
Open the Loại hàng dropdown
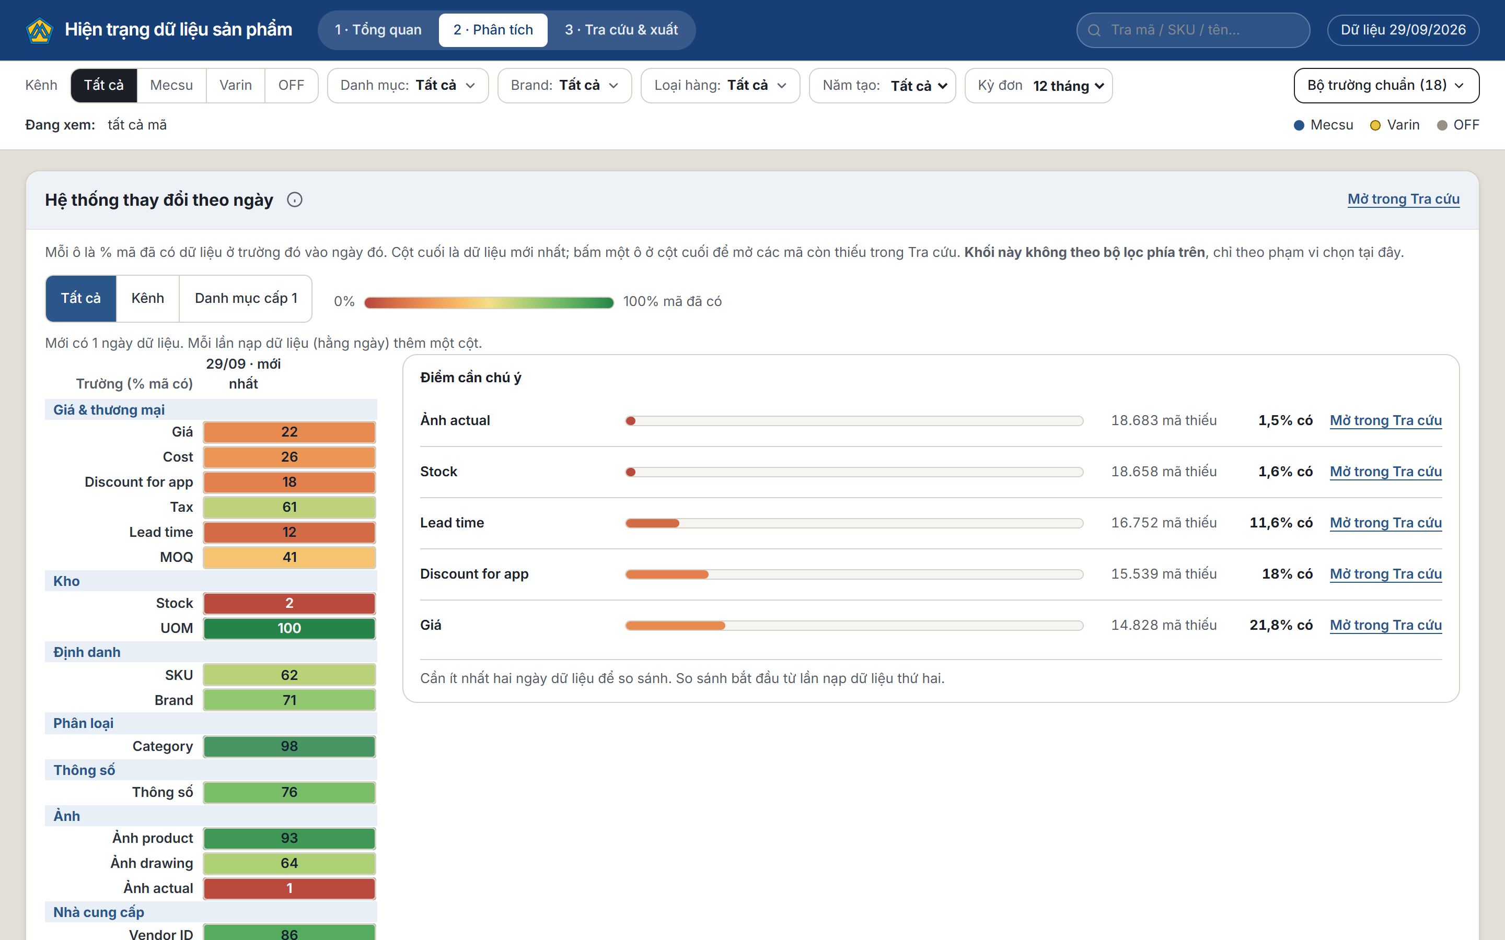pos(720,85)
